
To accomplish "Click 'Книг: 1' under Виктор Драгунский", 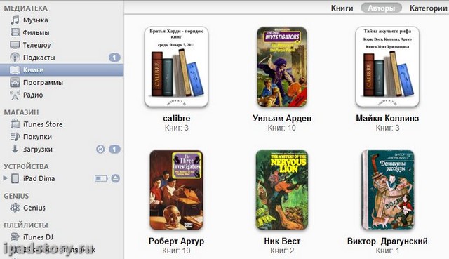I will 387,251.
